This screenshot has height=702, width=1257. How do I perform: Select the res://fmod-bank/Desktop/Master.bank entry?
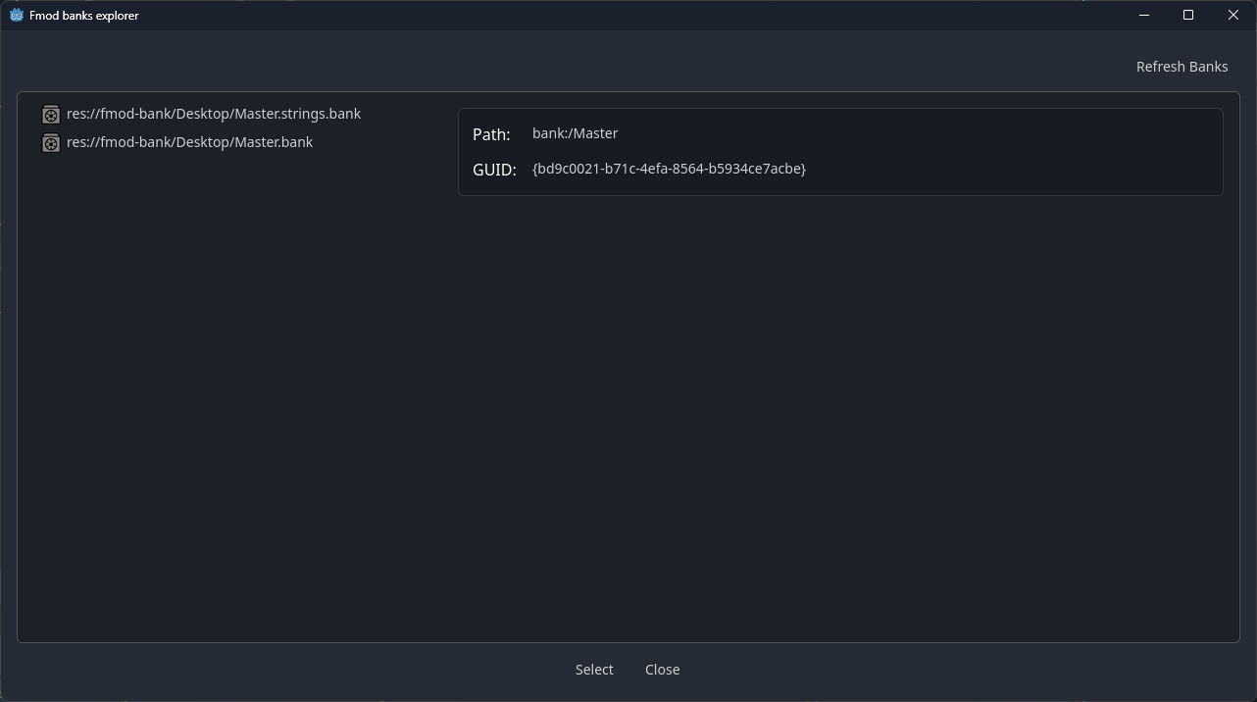point(189,142)
